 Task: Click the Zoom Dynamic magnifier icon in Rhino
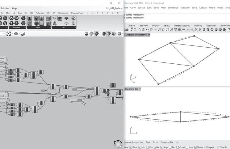tap(159, 30)
